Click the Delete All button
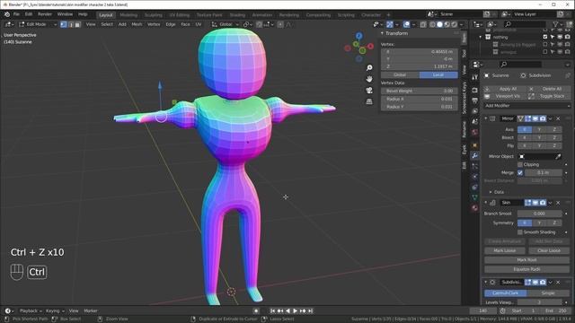 point(549,89)
